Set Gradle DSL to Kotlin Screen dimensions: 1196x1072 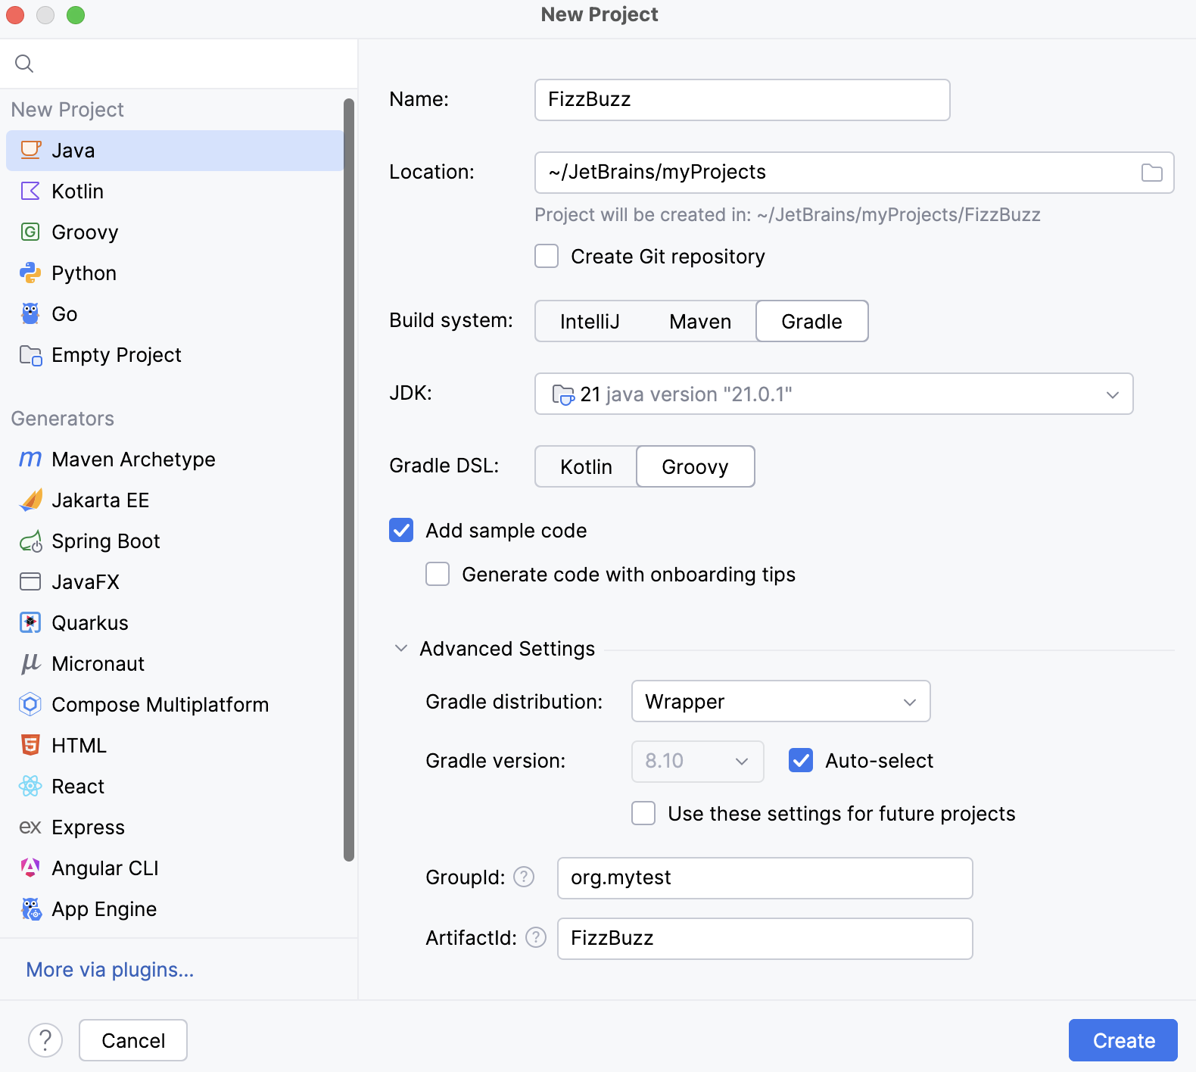(586, 467)
